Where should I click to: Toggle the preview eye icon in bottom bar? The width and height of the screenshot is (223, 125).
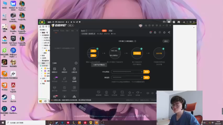tap(152, 93)
